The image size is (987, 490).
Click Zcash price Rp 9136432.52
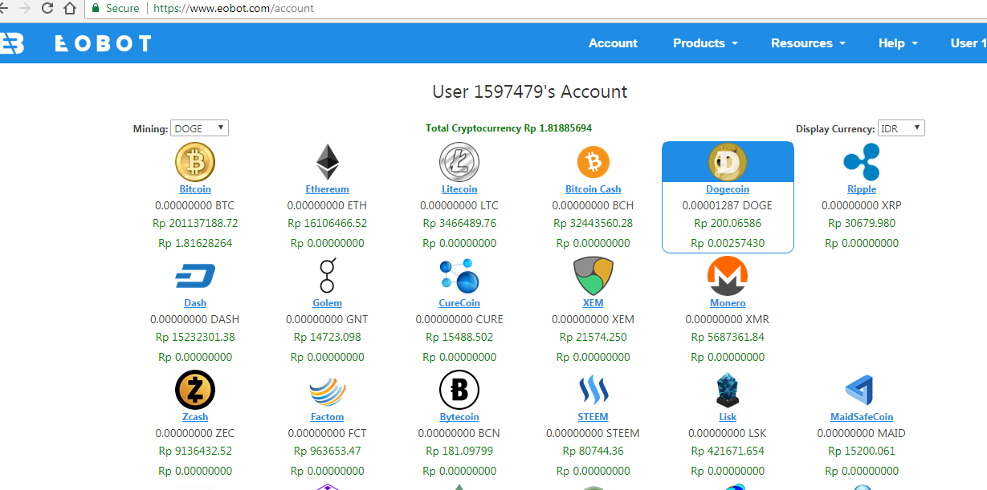click(195, 452)
